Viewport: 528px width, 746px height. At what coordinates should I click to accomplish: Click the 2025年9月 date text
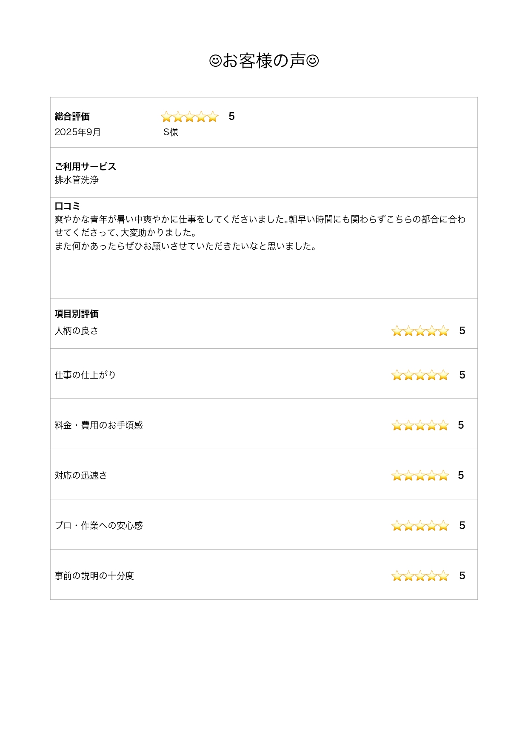77,132
